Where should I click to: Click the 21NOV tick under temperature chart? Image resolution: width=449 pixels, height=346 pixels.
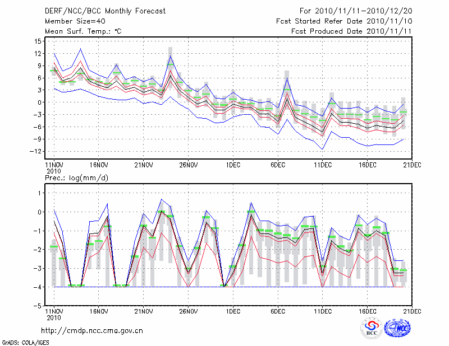(143, 165)
